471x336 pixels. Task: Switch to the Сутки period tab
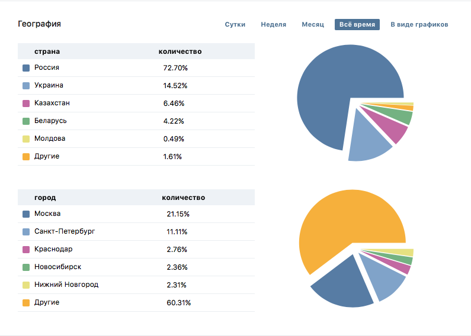(x=235, y=25)
